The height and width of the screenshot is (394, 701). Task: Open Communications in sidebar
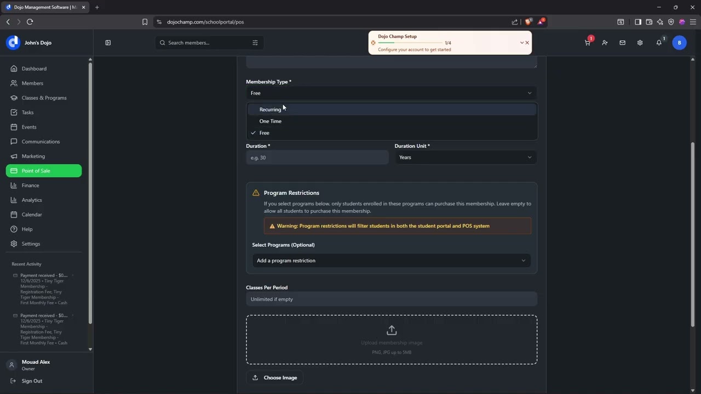pyautogui.click(x=44, y=142)
